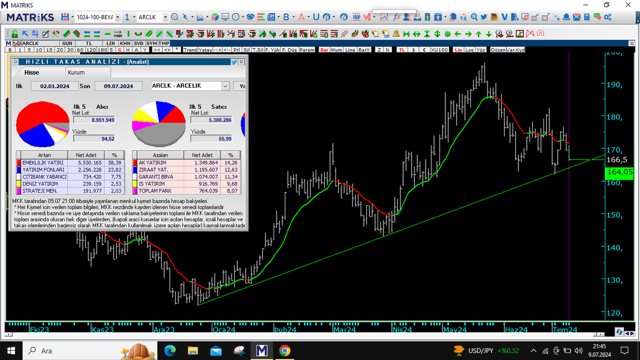
Task: Click the traffic light icon
Action: 427,17
